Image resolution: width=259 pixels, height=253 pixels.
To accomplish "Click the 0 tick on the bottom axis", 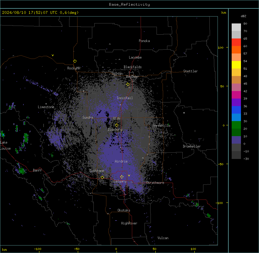I will point(116,249).
